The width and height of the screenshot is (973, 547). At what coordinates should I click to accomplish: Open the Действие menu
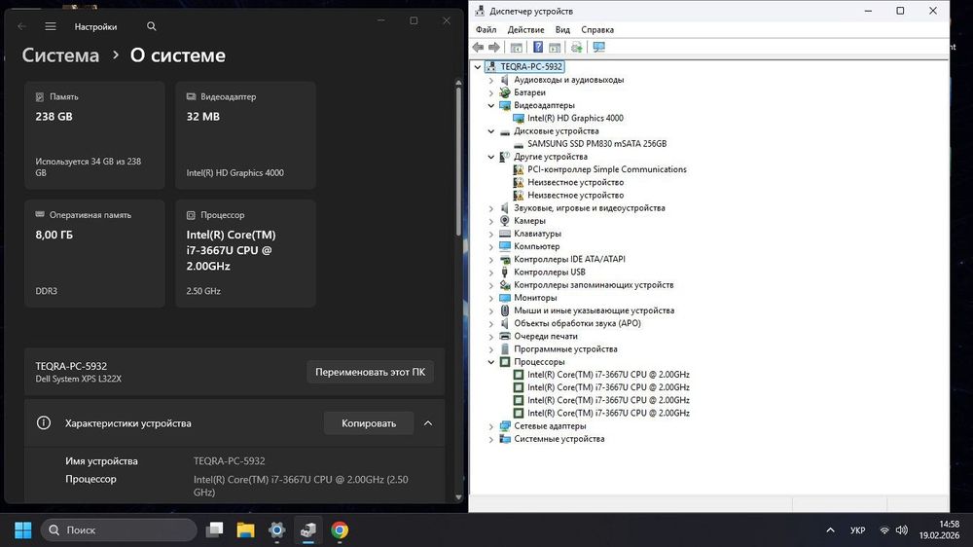pos(525,30)
